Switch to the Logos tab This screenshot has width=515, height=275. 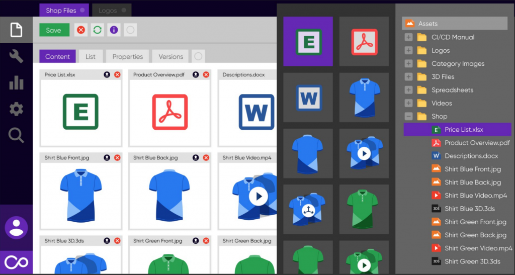[x=112, y=10]
